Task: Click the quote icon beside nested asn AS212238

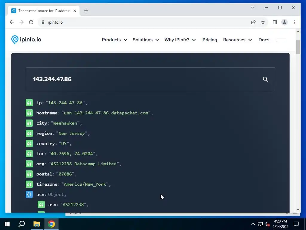Action: coord(41,204)
